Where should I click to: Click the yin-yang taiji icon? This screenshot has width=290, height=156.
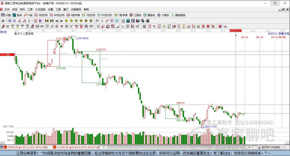(220, 26)
